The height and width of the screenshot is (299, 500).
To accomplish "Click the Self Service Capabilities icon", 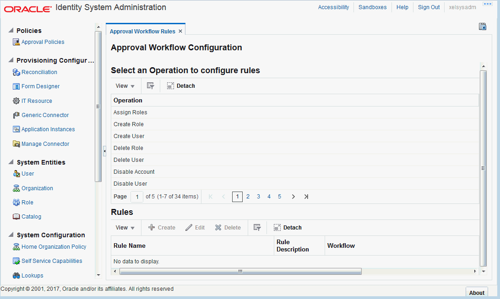I will coord(16,261).
